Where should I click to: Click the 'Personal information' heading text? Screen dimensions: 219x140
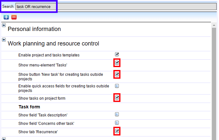coord(34,29)
